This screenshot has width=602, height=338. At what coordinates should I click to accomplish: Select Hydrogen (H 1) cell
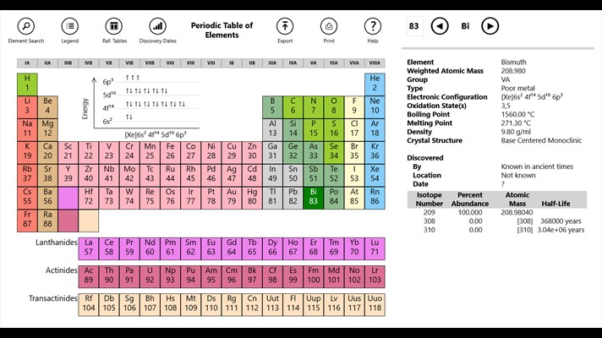pyautogui.click(x=27, y=84)
